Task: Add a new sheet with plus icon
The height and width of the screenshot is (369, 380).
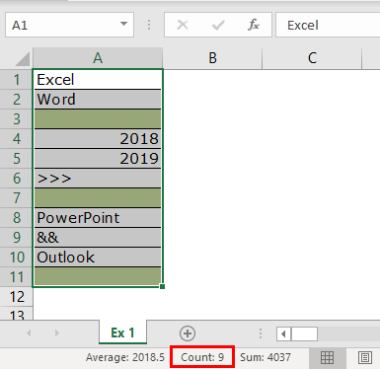Action: pos(188,333)
